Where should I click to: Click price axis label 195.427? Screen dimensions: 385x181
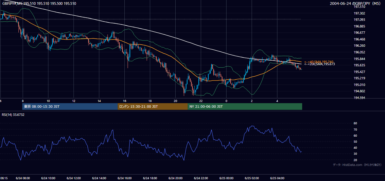click(360, 72)
